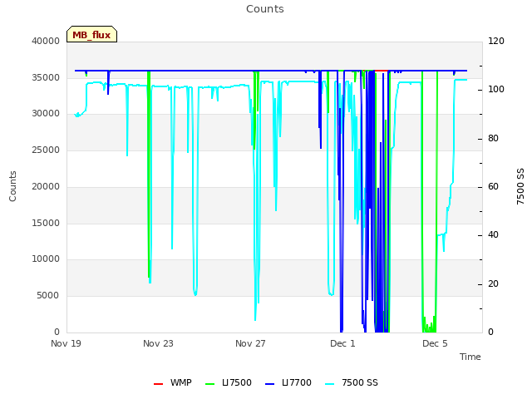
Task: Click the left Counts axis label
Action: (12, 186)
